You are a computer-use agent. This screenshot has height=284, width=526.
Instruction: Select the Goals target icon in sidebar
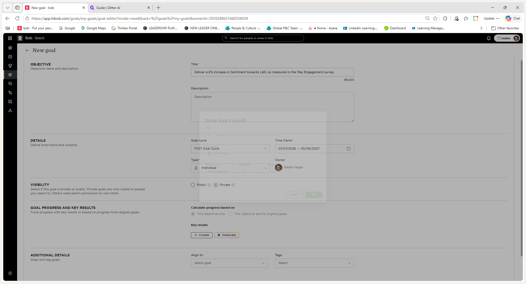(10, 75)
